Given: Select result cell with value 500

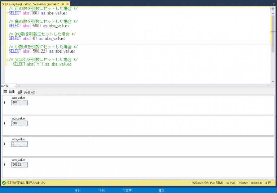Looking at the screenshot, I should [19, 123].
